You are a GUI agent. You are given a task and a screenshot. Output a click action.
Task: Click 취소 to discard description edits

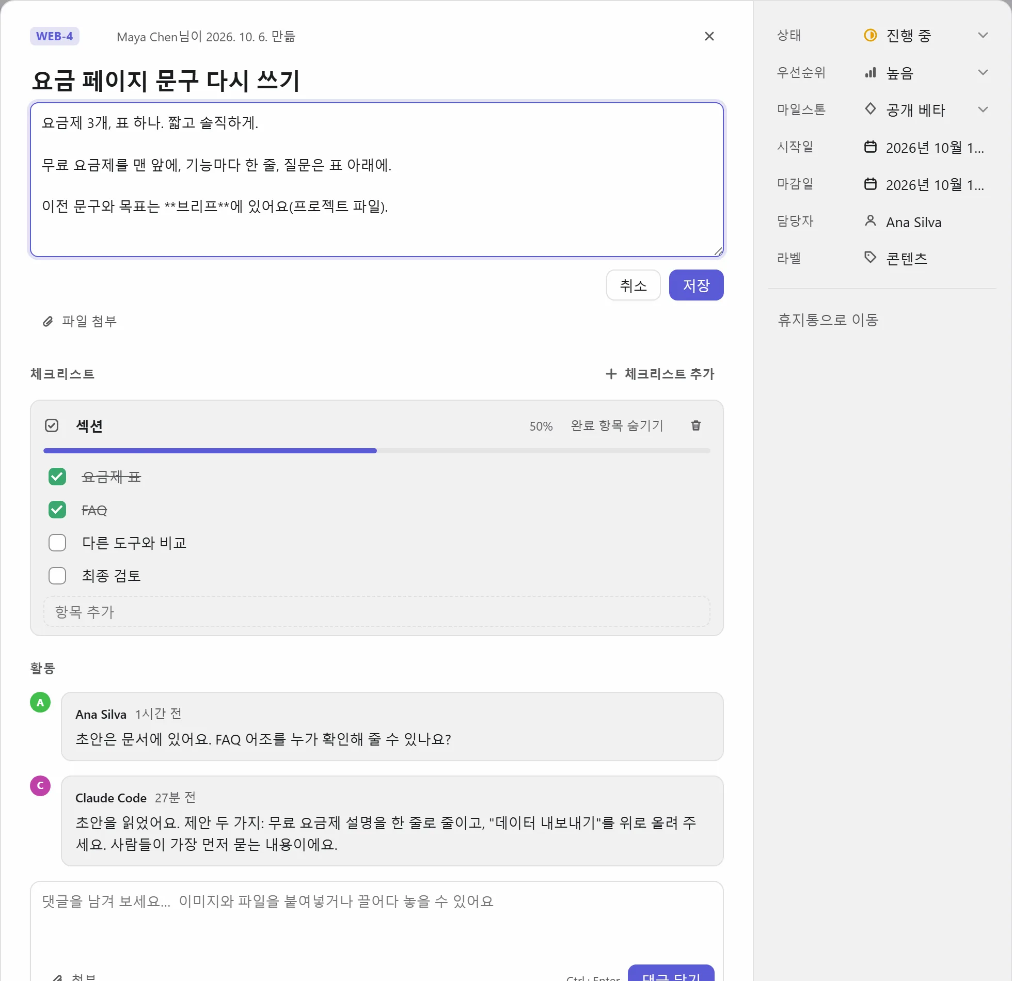633,285
